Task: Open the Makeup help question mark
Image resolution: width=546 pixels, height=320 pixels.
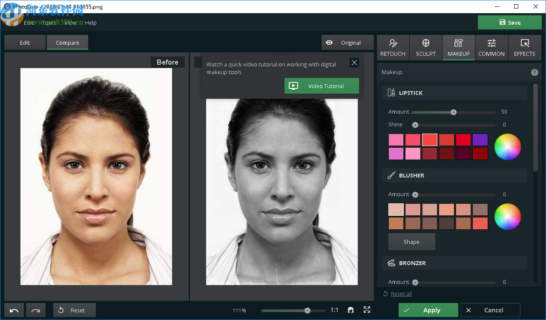Action: 535,72
